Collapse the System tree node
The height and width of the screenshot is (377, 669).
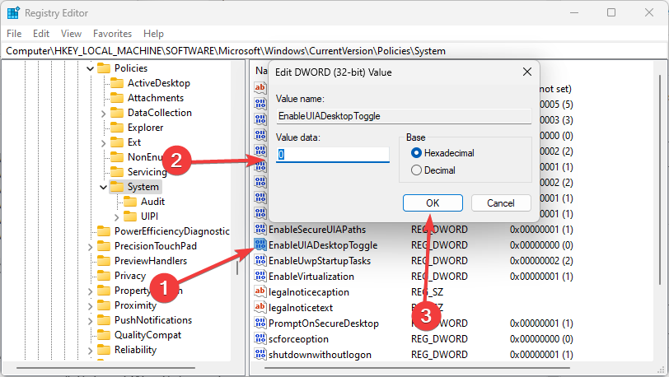coord(103,187)
